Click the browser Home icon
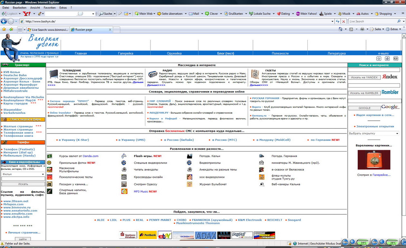Viewport: 406px width, 248px height. coord(340,29)
